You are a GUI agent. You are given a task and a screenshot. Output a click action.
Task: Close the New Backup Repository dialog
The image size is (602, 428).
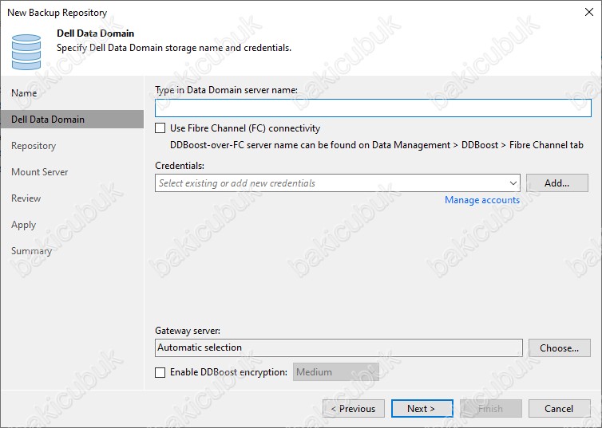coord(589,12)
